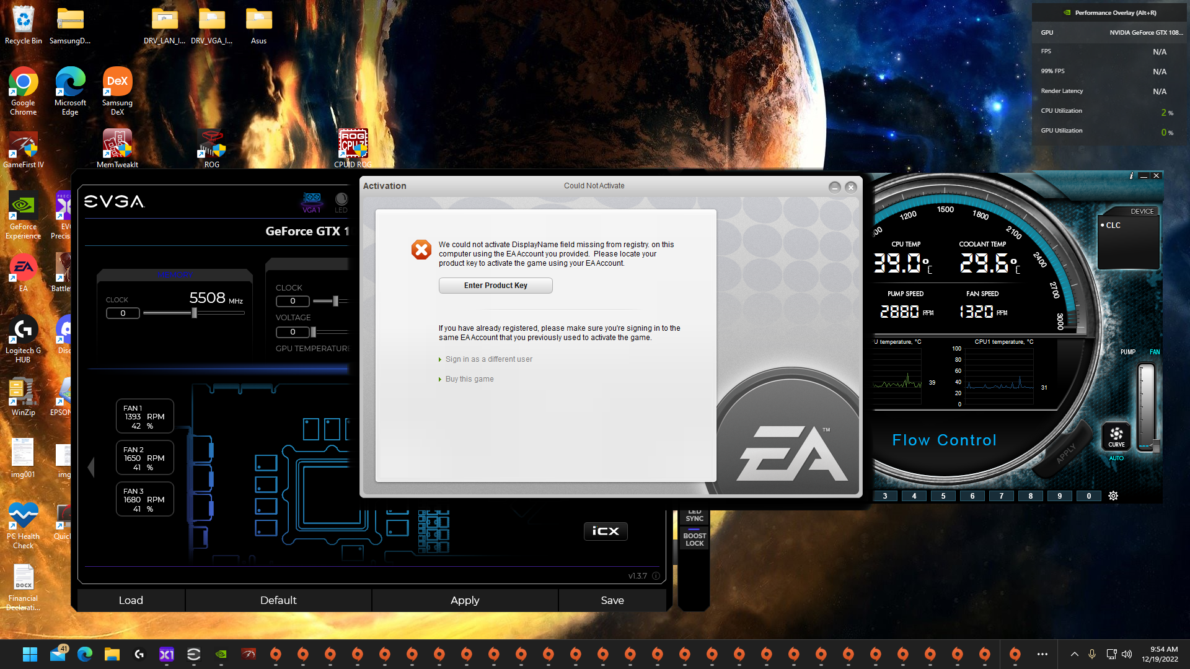
Task: Click Enter Product Key button
Action: pyautogui.click(x=495, y=286)
